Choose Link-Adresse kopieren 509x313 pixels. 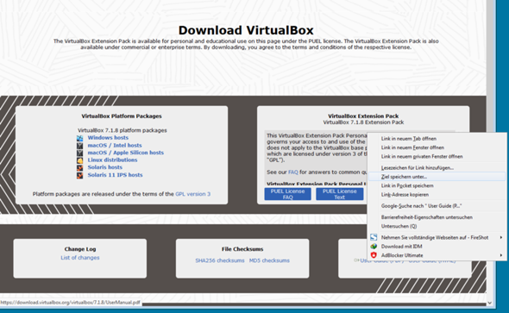click(x=437, y=195)
